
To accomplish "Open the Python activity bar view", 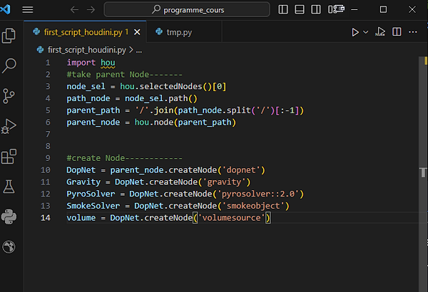I will coord(9,217).
